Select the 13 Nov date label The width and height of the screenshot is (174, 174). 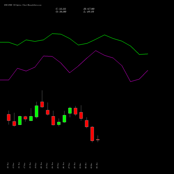(x=13, y=165)
